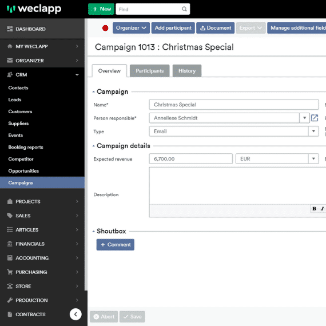Open Competitor in CRM menu

tap(21, 159)
